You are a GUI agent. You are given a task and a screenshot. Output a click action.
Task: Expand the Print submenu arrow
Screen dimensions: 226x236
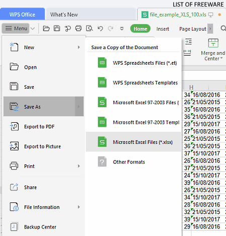(79, 166)
